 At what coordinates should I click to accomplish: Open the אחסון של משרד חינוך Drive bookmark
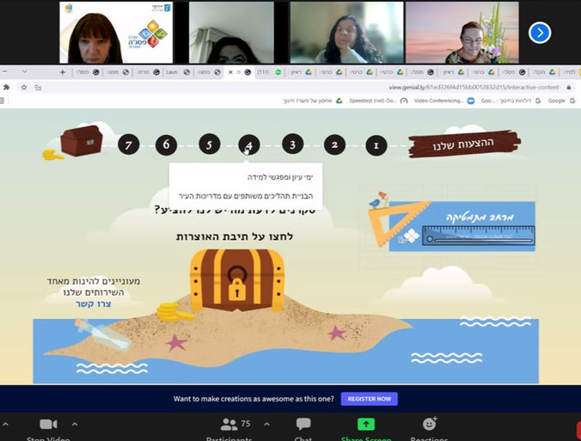[x=313, y=101]
